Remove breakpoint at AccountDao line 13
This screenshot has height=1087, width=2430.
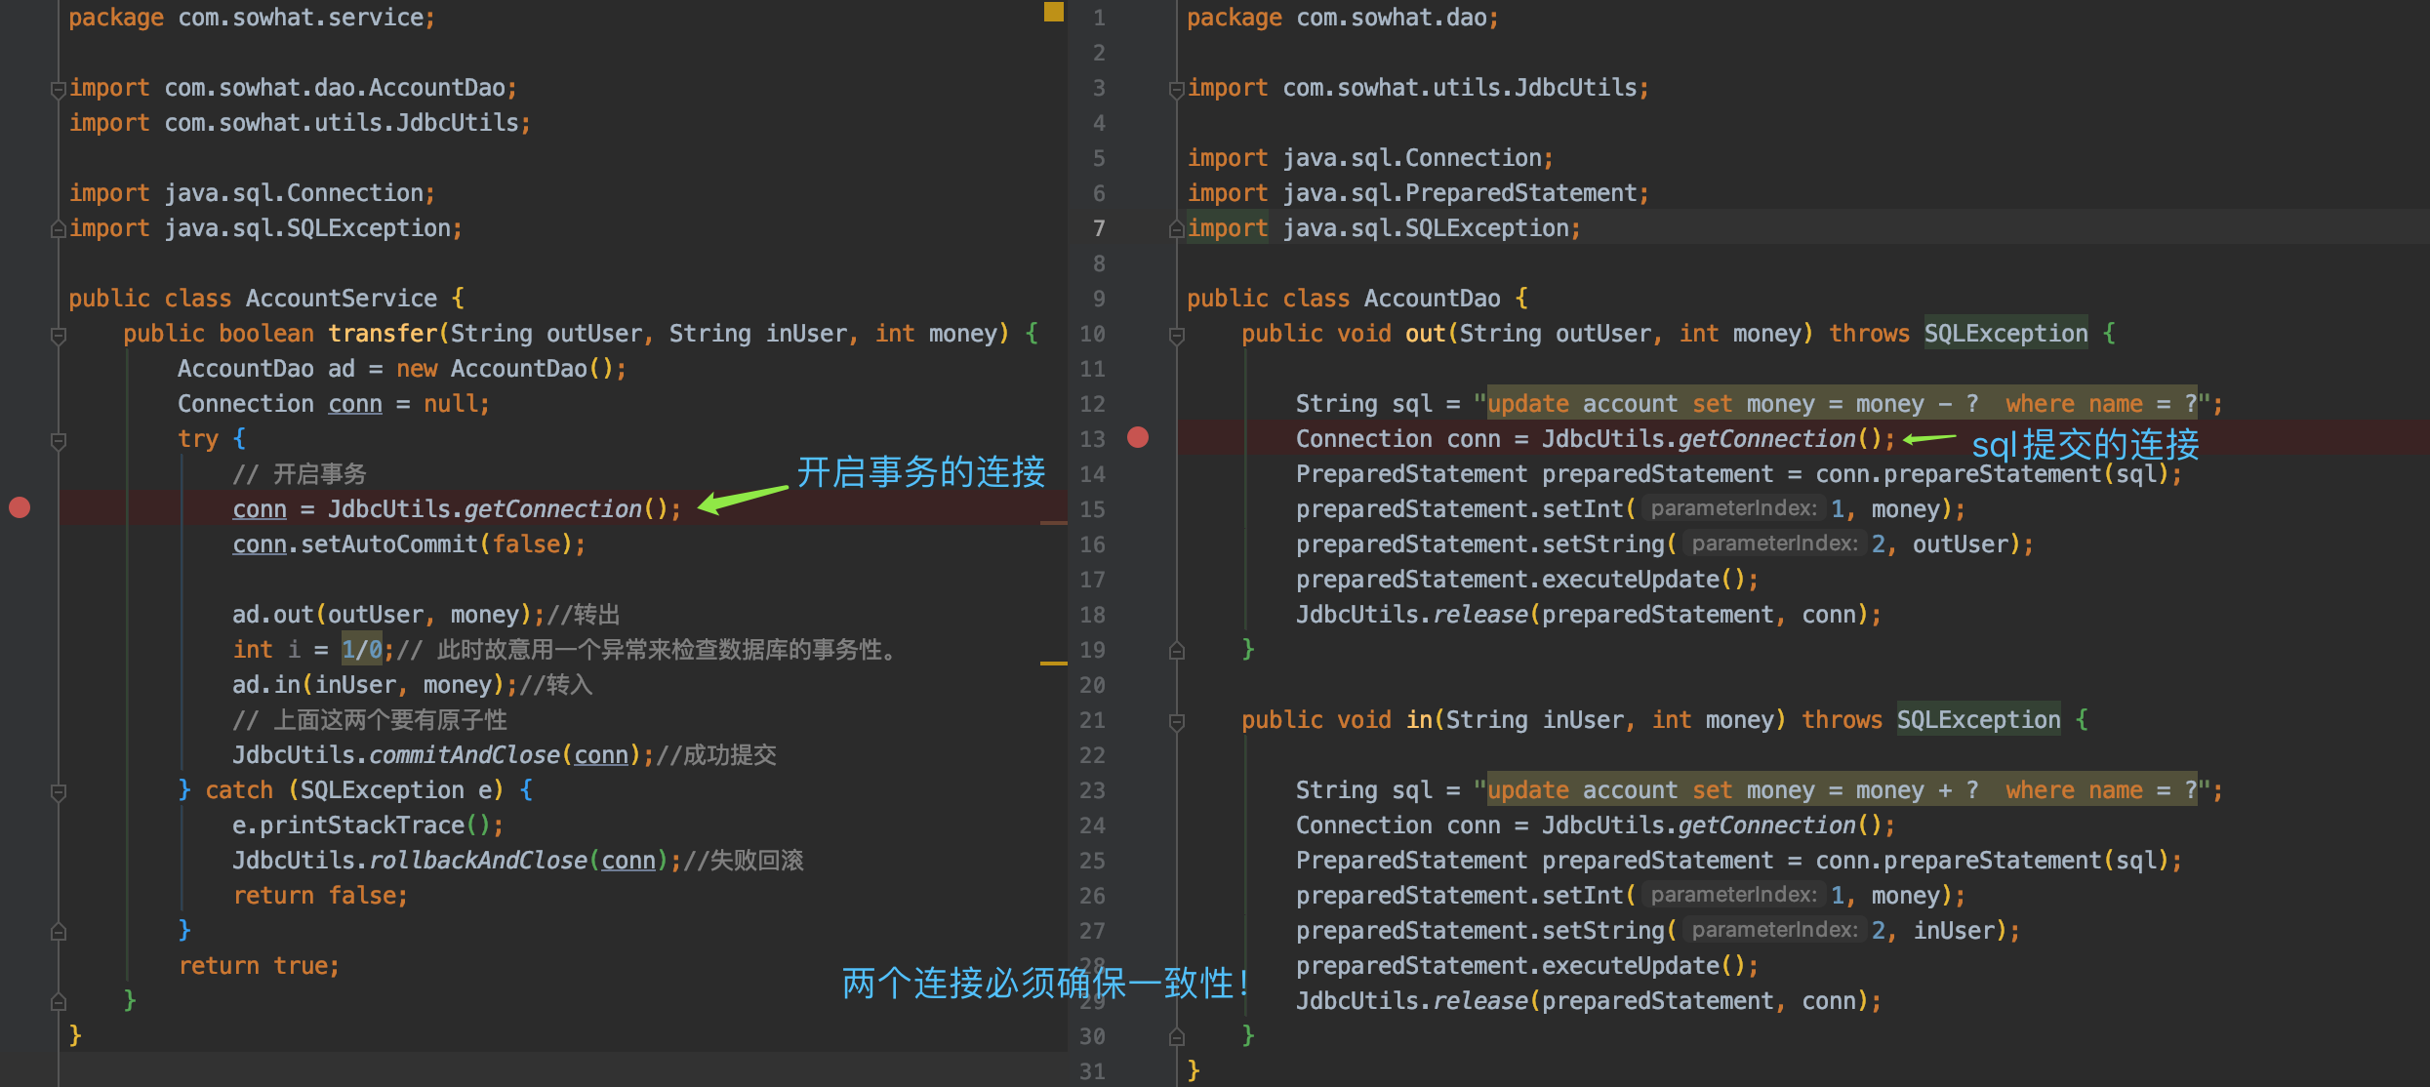1138,437
